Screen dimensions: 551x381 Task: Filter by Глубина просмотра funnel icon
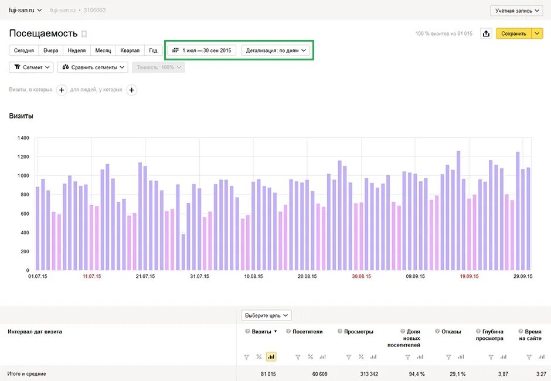[491, 357]
